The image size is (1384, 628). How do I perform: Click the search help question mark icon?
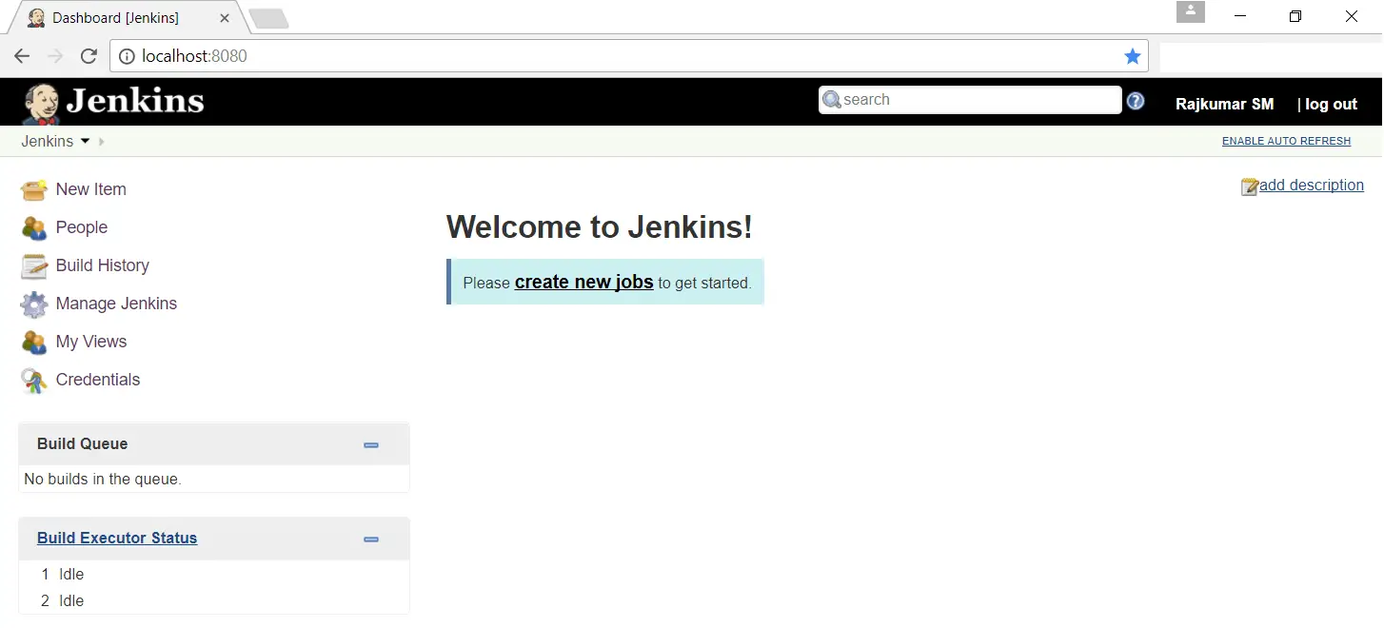(1136, 101)
